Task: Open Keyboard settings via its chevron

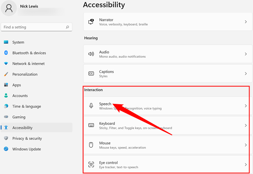Action: pyautogui.click(x=246, y=125)
